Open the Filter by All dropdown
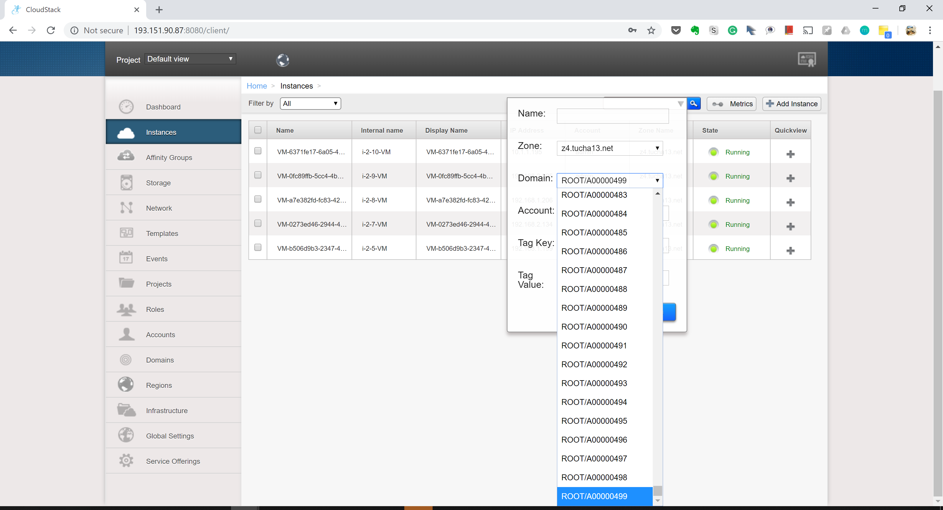Screen dimensions: 943x510 (x=310, y=104)
